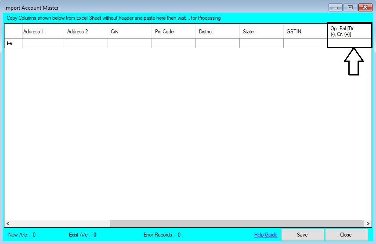Maximize the Import Account Master window
Viewport: 376px width, 244px height.
350,7
